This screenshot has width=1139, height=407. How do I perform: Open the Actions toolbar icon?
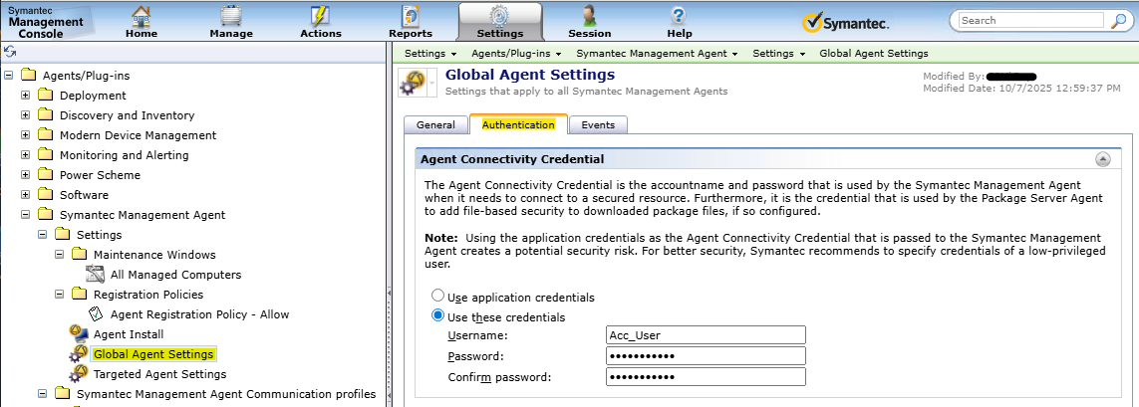[x=320, y=17]
